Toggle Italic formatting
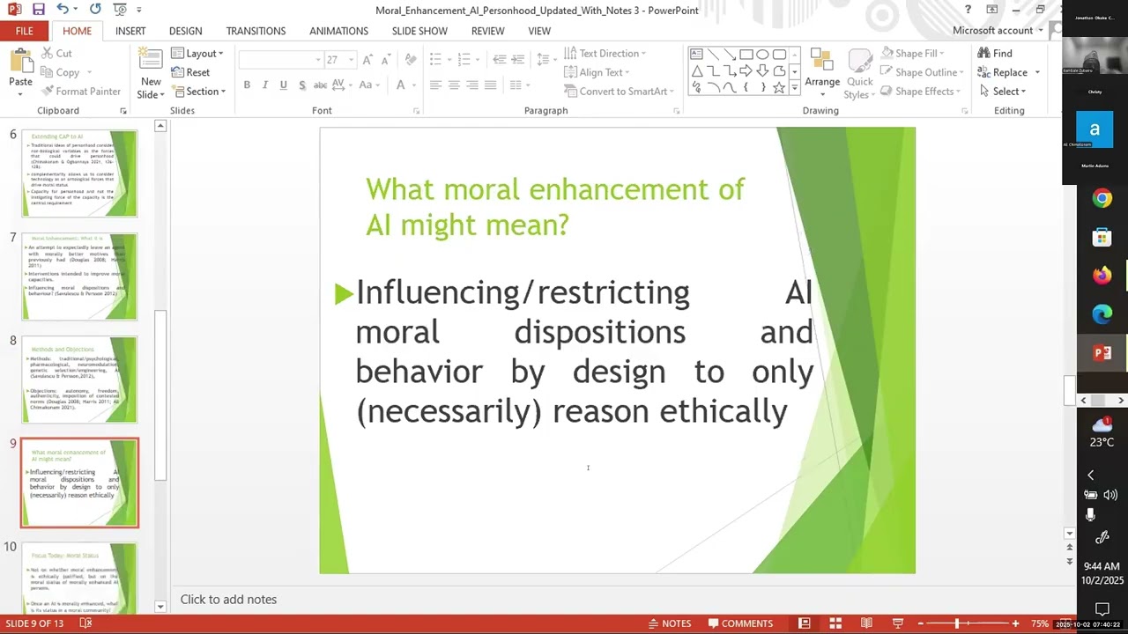This screenshot has width=1128, height=634. coord(264,85)
